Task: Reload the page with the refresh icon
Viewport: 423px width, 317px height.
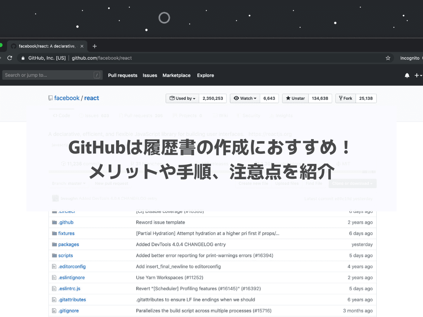Action: [x=9, y=58]
